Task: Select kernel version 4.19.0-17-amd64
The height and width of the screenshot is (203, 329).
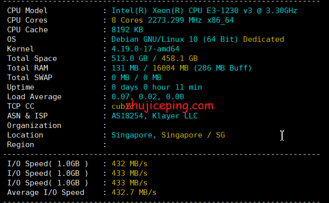Action: pyautogui.click(x=145, y=49)
